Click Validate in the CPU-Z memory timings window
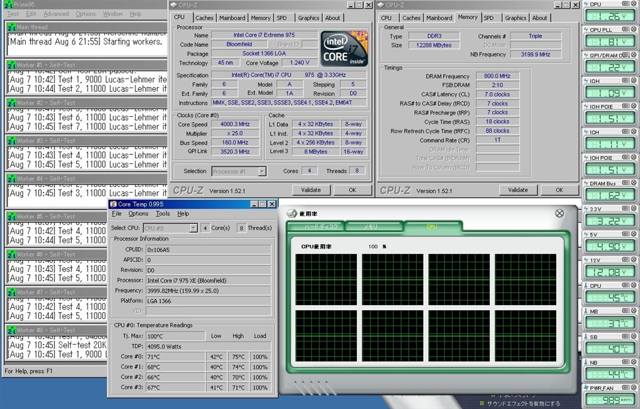 coord(518,190)
